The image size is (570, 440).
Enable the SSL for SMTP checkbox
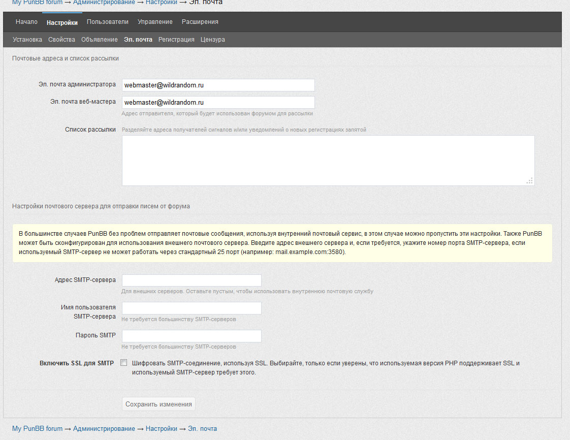pos(123,363)
